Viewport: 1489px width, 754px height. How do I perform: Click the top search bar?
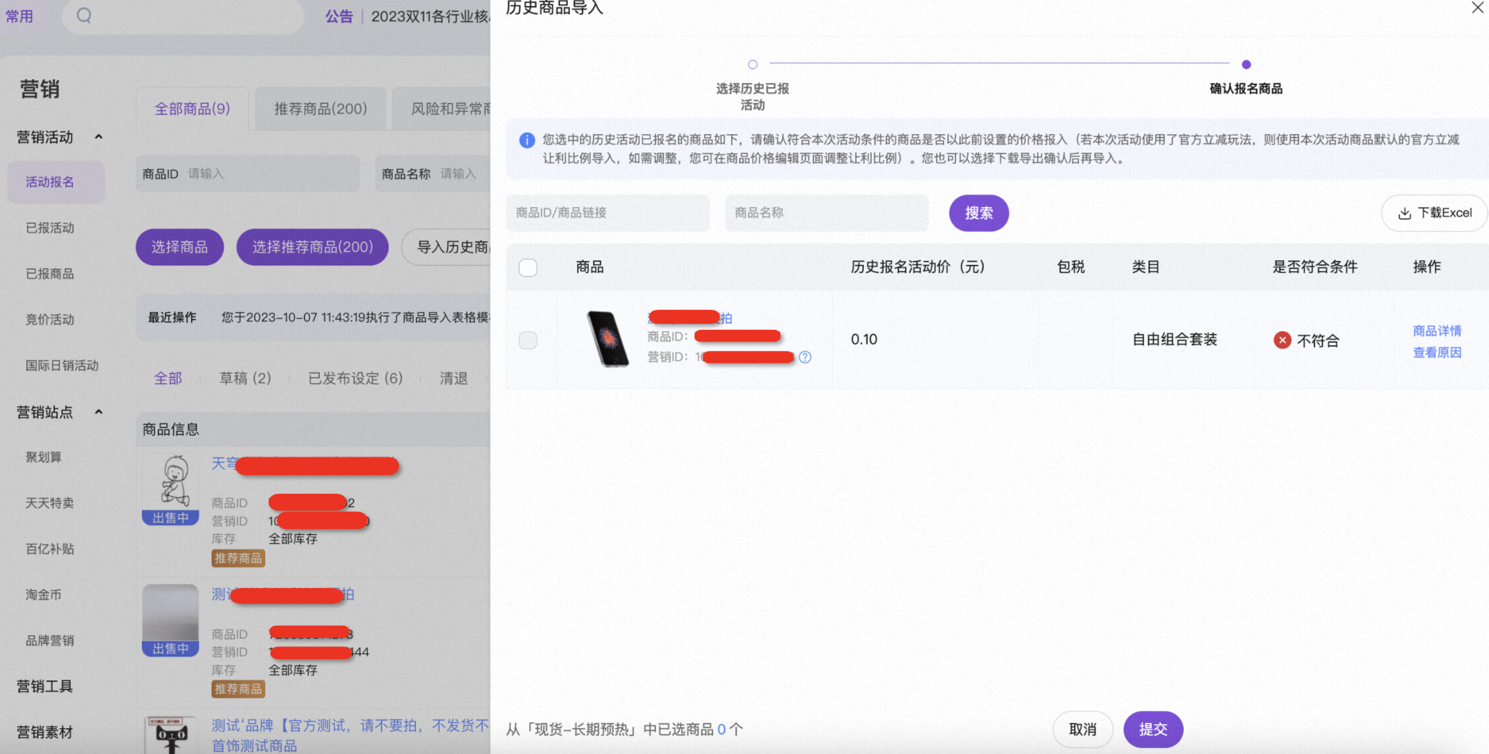(x=183, y=15)
